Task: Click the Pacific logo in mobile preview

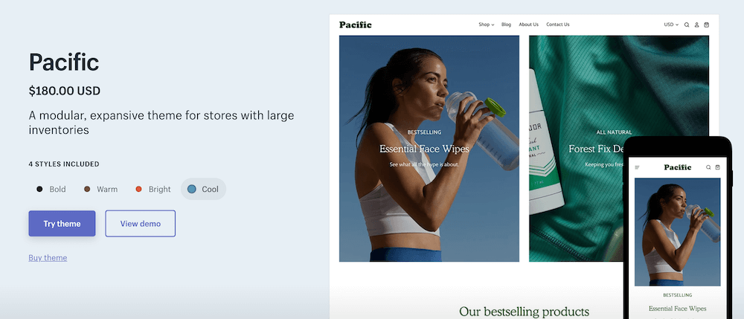Action: 678,167
